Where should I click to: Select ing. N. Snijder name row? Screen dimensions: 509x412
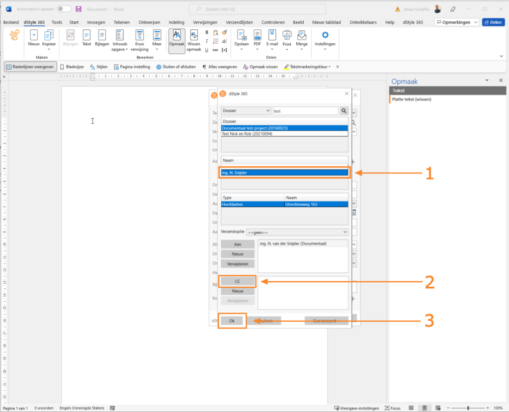click(284, 173)
